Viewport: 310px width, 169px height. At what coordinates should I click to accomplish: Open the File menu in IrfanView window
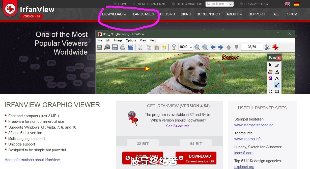click(x=100, y=40)
